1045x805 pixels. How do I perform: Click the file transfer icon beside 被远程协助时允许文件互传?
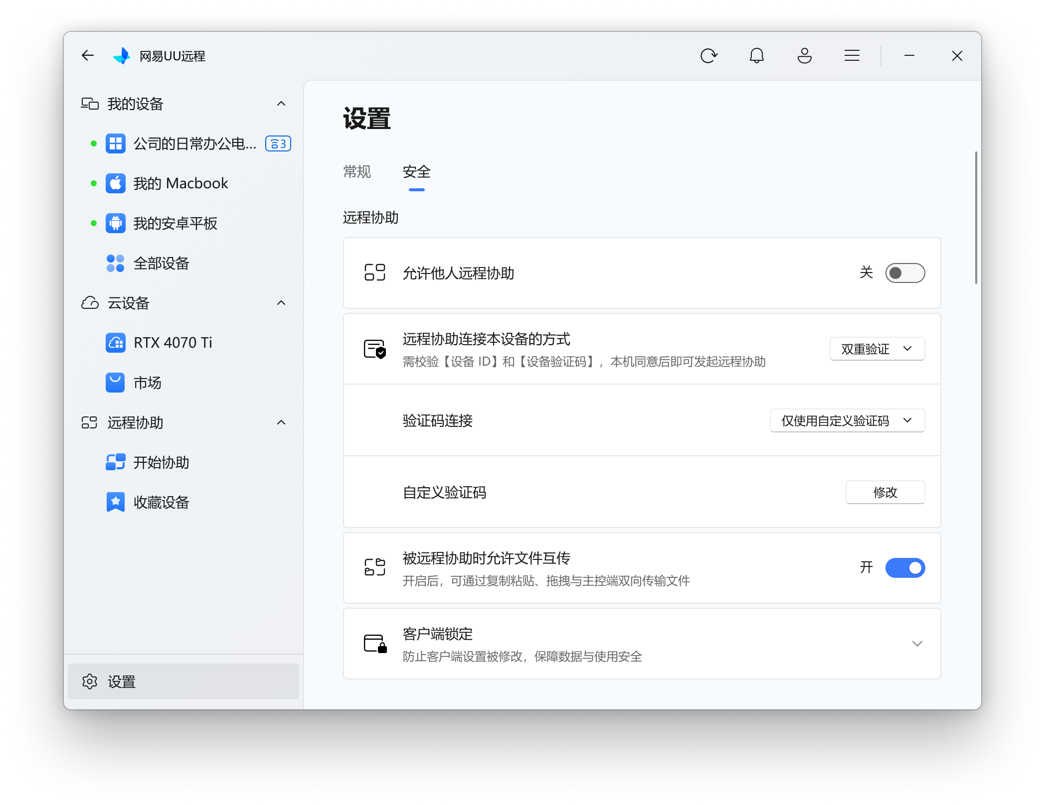pyautogui.click(x=375, y=567)
